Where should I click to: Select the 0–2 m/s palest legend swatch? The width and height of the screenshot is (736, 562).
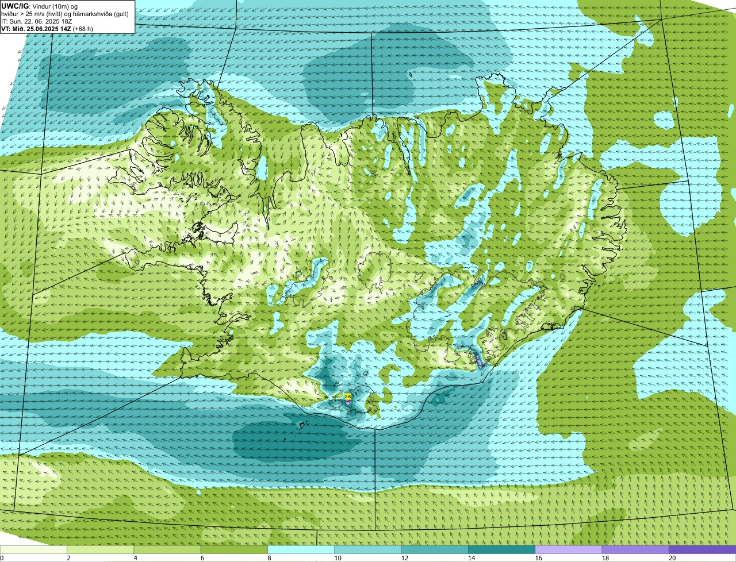tap(34, 549)
